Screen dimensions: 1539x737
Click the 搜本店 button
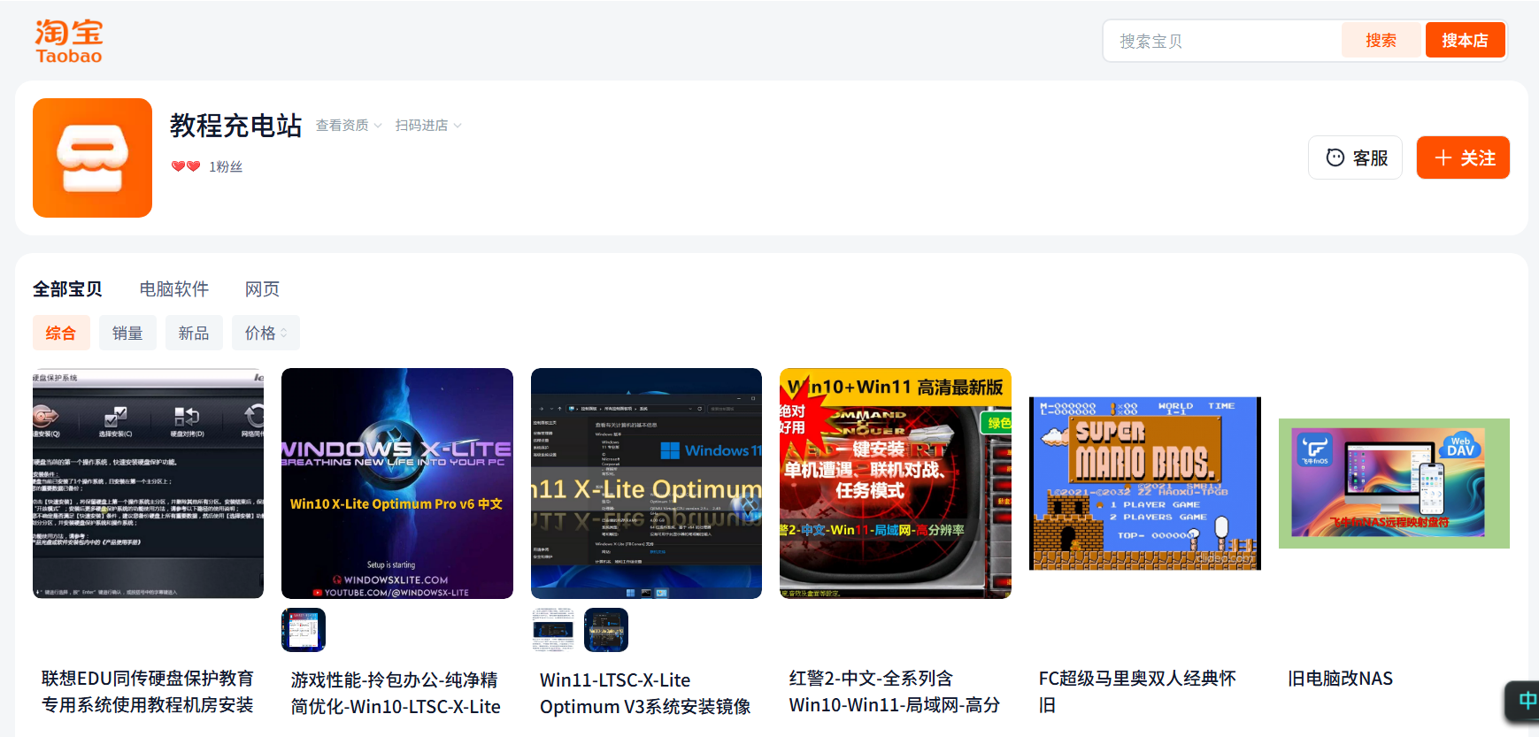tap(1465, 41)
